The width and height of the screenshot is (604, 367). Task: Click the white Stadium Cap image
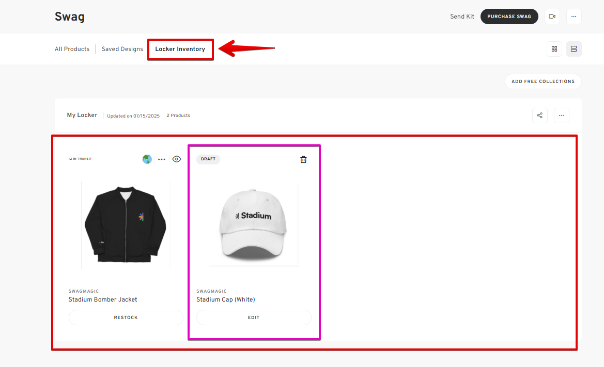tap(253, 224)
